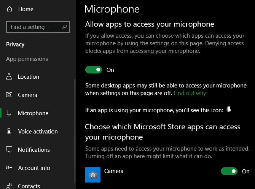This screenshot has width=255, height=189.
Task: Select Notifications in the sidebar
Action: (x=34, y=150)
